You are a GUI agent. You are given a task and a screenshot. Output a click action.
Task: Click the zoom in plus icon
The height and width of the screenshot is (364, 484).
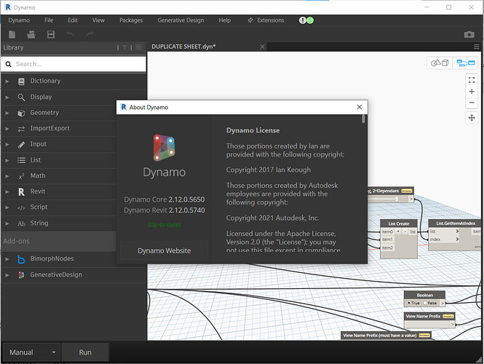point(472,92)
